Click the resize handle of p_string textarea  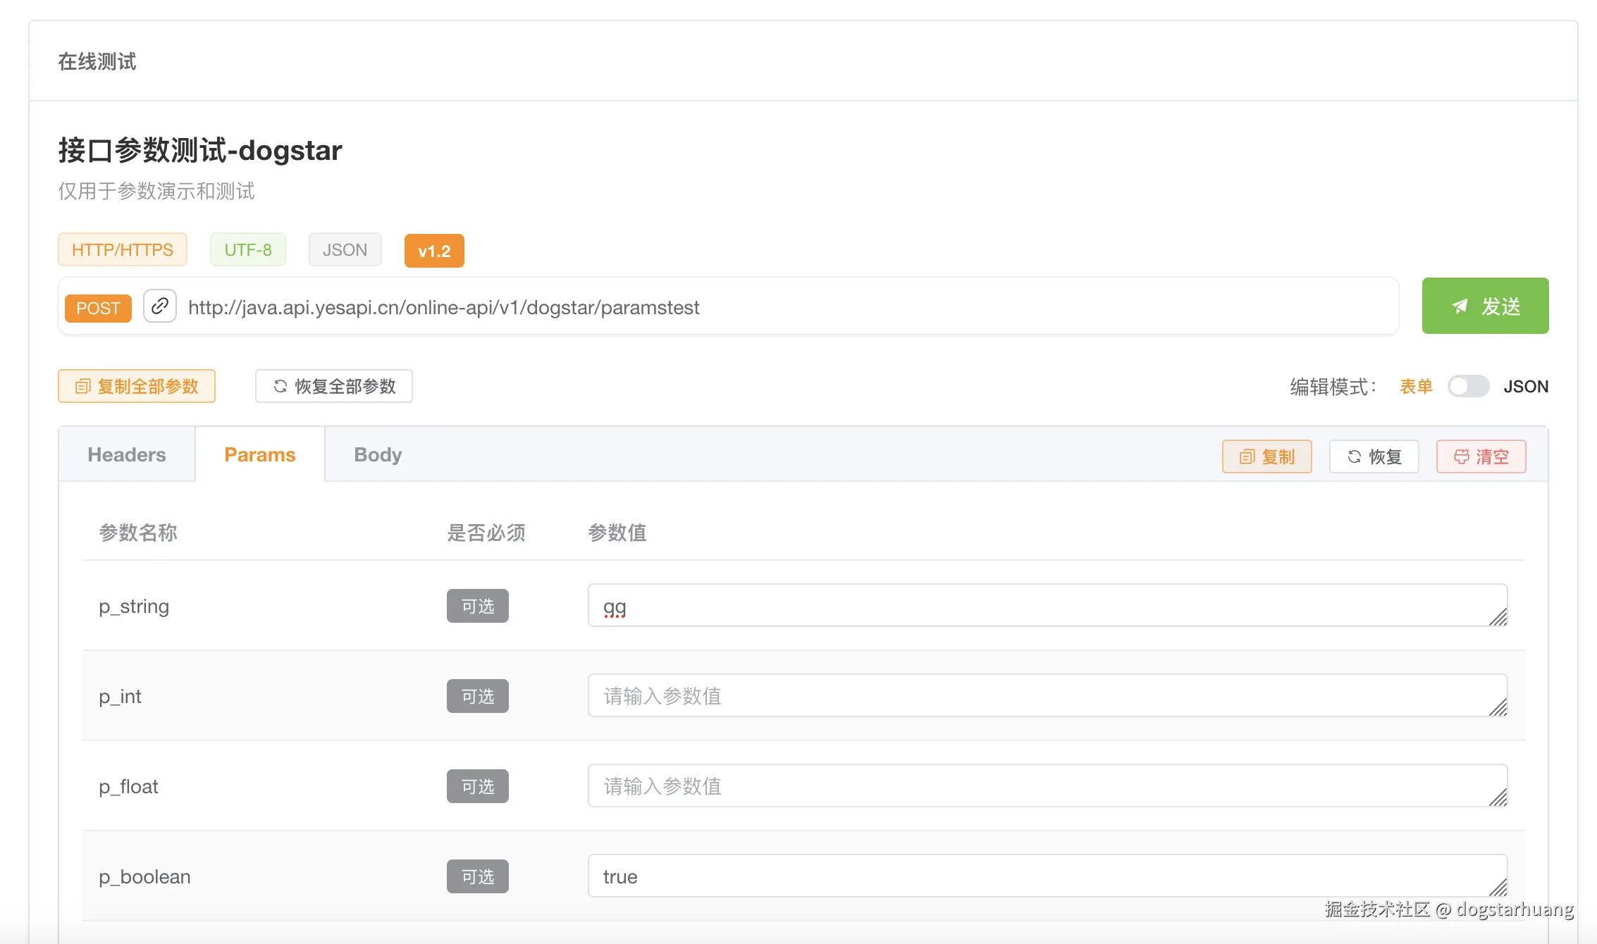1499,618
